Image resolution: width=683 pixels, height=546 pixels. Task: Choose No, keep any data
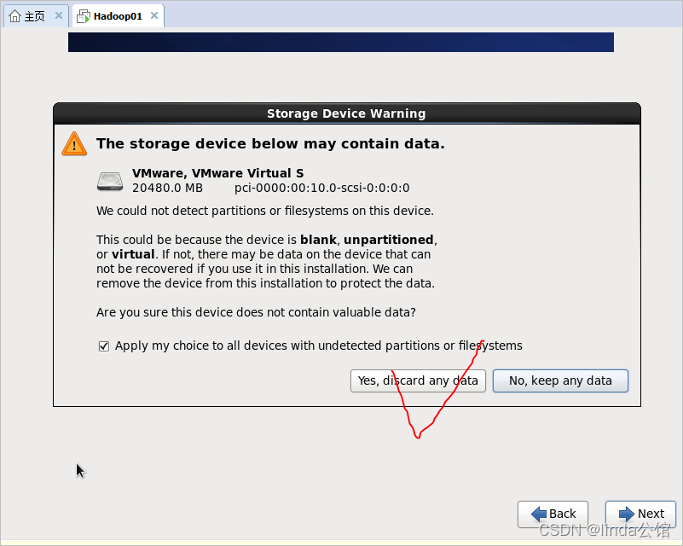pyautogui.click(x=560, y=380)
